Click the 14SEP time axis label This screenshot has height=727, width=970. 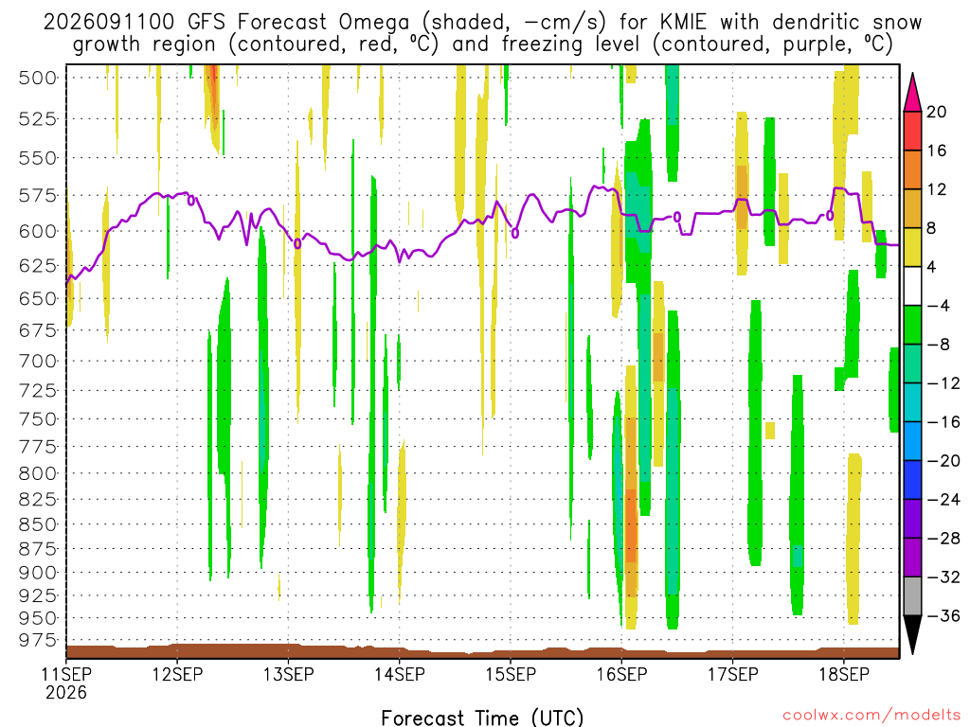pyautogui.click(x=400, y=674)
